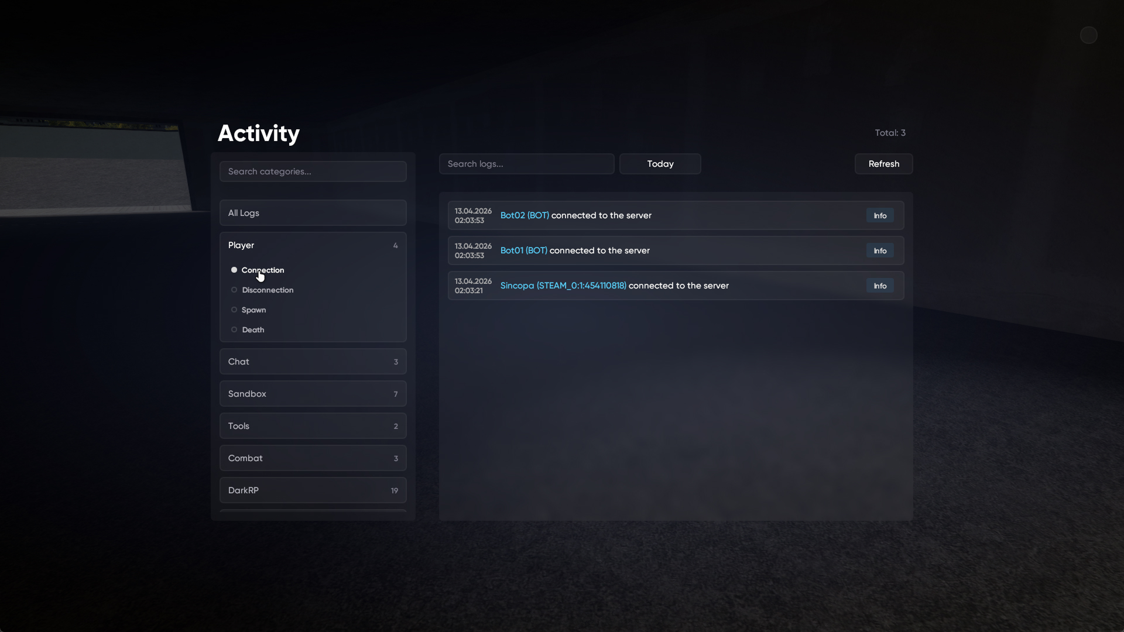Expand the Tools category

point(313,426)
